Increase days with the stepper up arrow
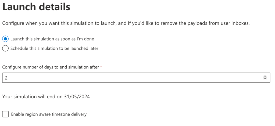The width and height of the screenshot is (275, 126). click(x=265, y=77)
